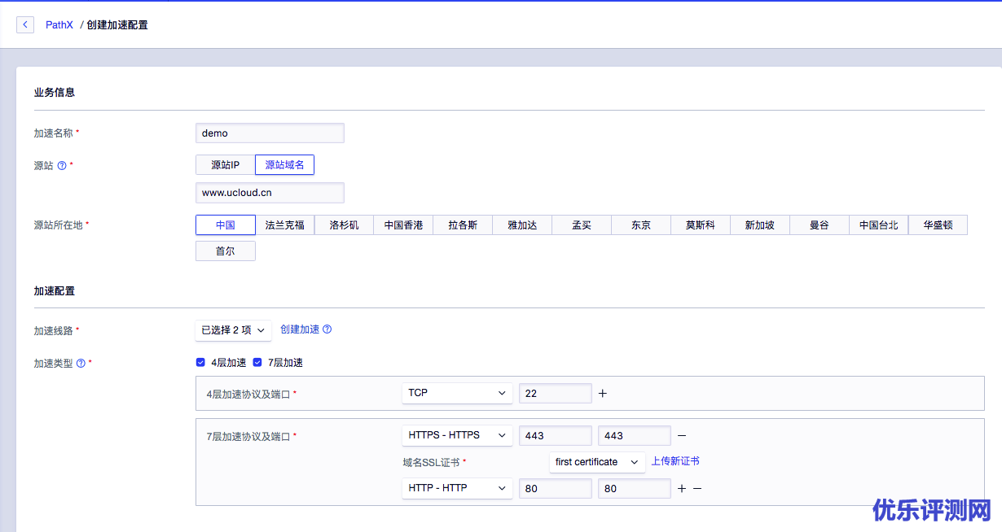Toggle the 4层加速 checkbox
Screen dimensions: 1002x532
[x=200, y=363]
